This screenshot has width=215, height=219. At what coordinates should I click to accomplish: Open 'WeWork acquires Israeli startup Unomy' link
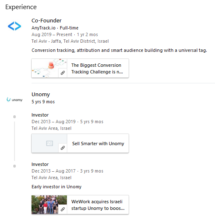tap(98, 205)
